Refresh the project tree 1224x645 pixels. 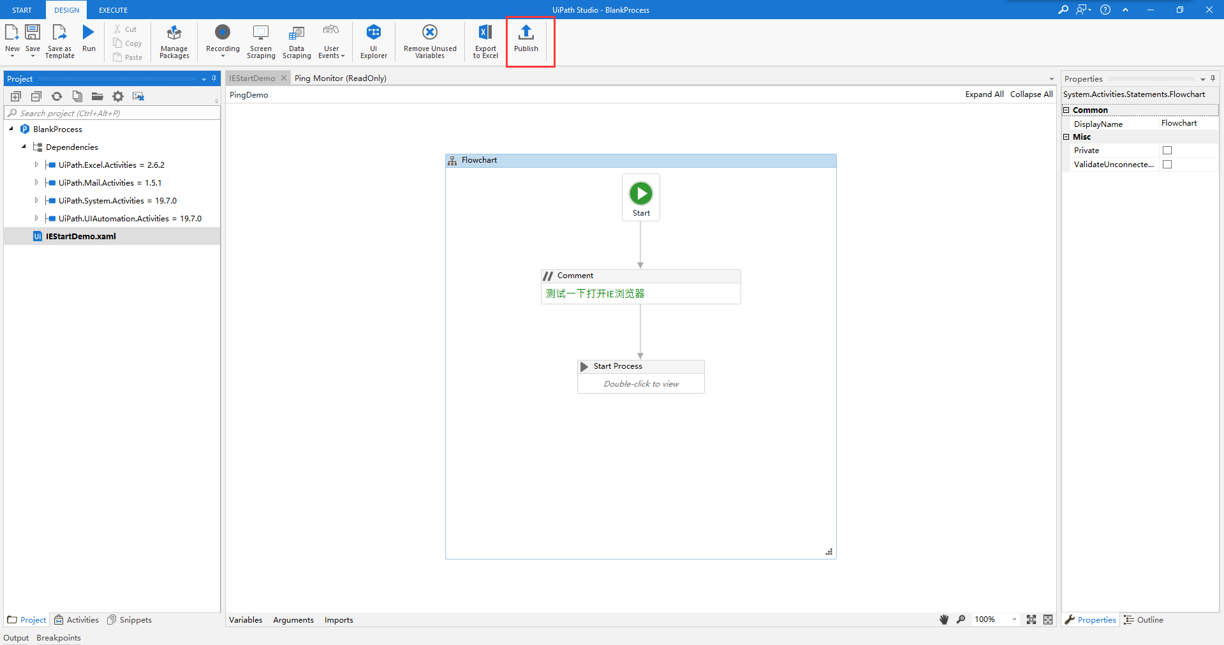point(56,96)
